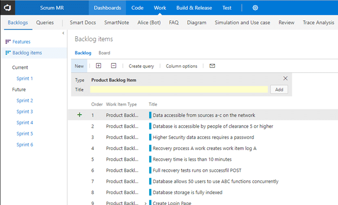Screen dimensions: 338x205
Task: Click the Features backlog level icon
Action: click(8, 42)
